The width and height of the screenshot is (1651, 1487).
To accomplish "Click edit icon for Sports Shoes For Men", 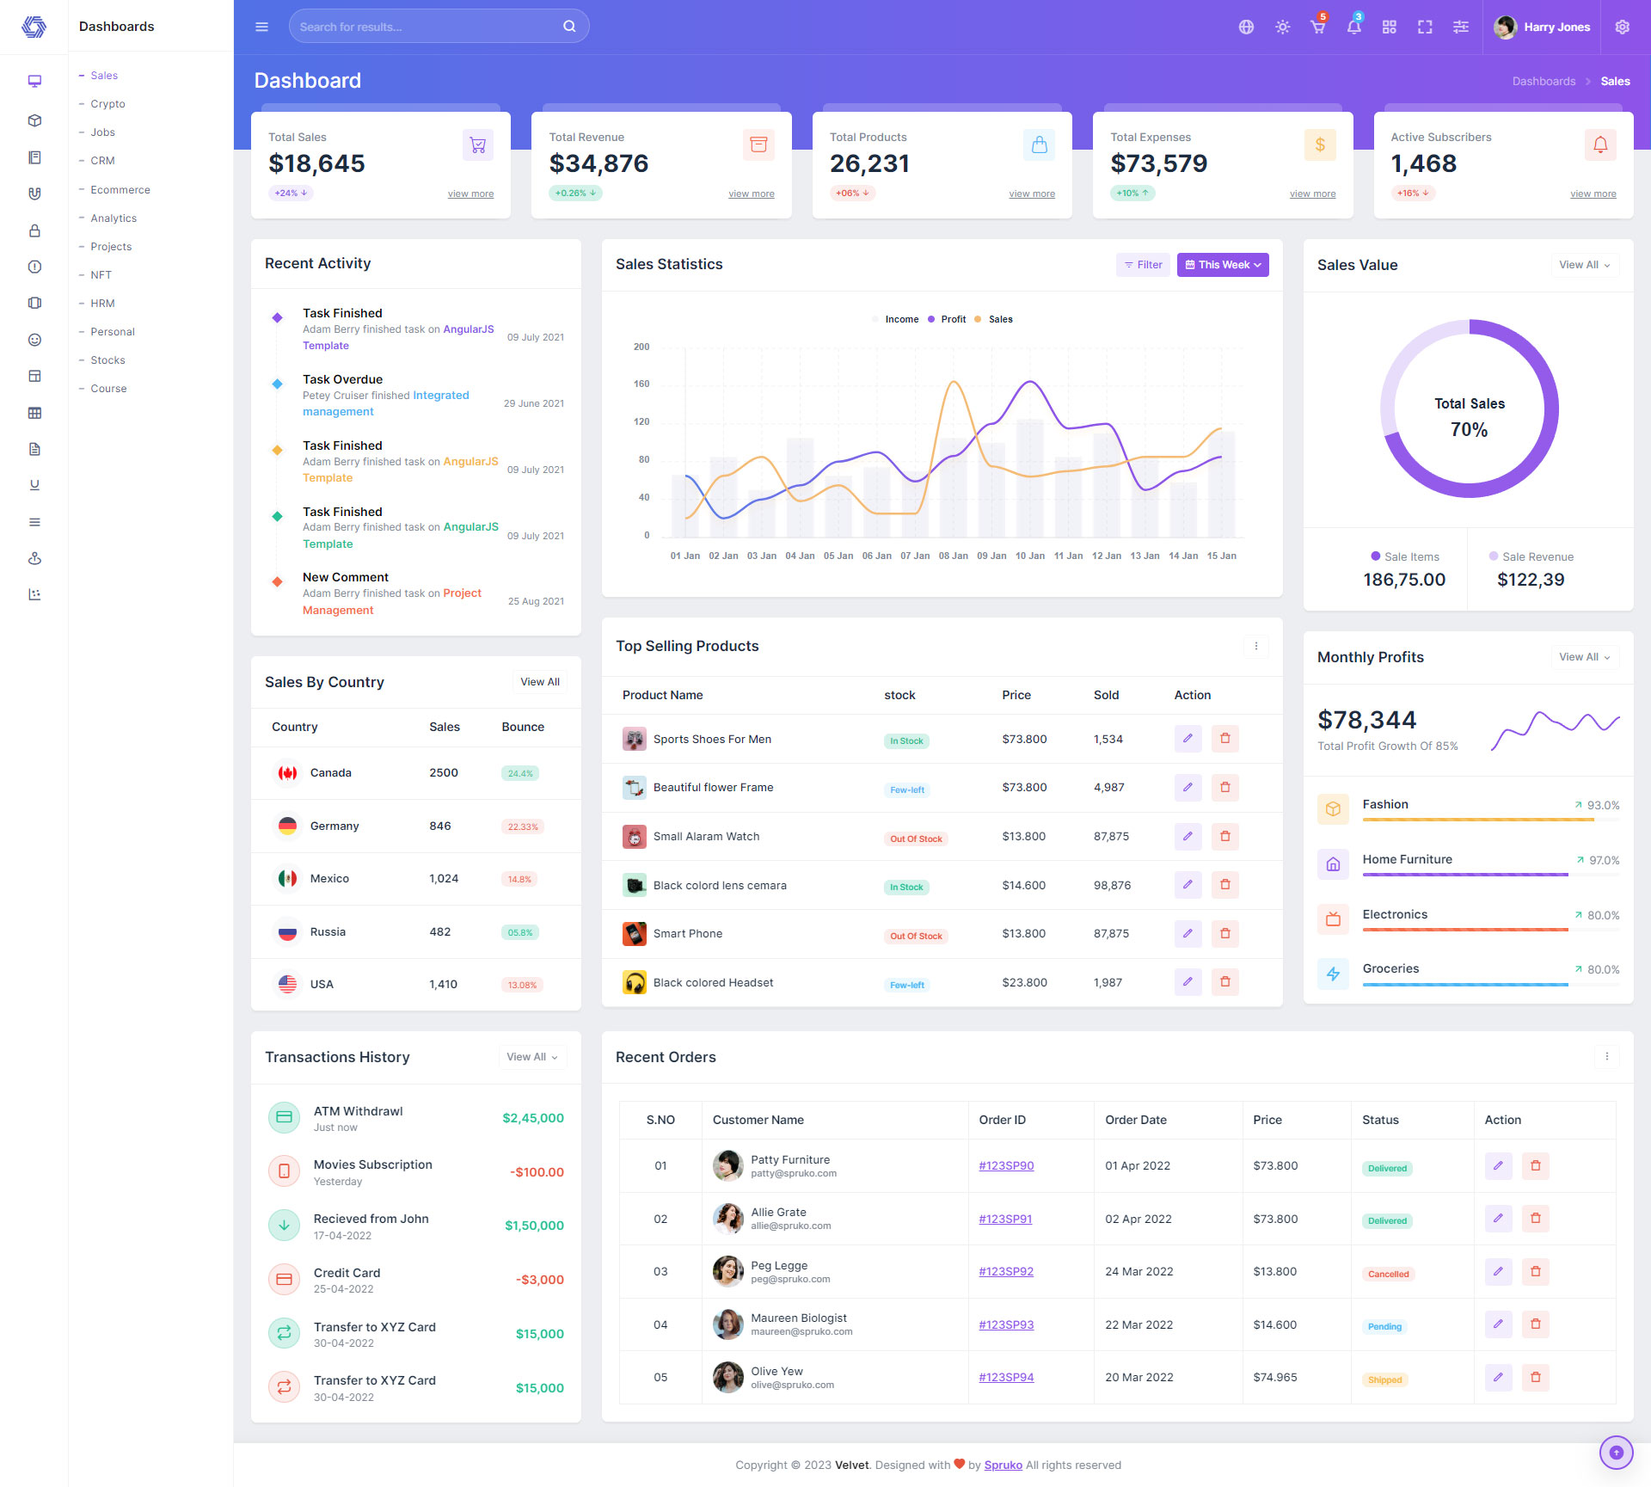I will (1188, 739).
